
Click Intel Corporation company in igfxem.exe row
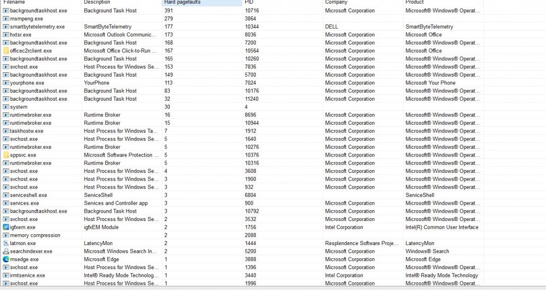tap(344, 227)
